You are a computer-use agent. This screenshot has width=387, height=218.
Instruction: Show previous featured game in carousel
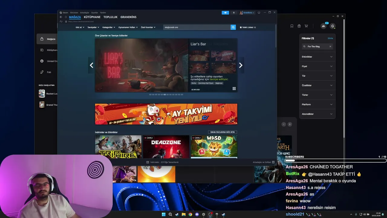(x=91, y=65)
